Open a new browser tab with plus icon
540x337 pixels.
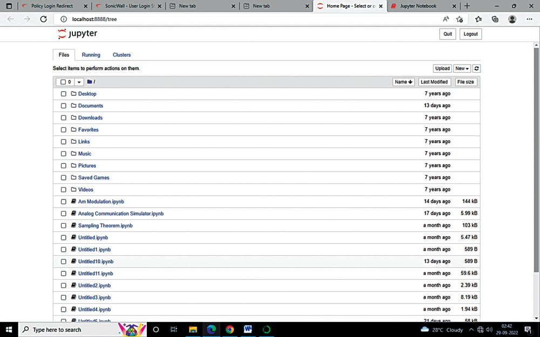[467, 6]
